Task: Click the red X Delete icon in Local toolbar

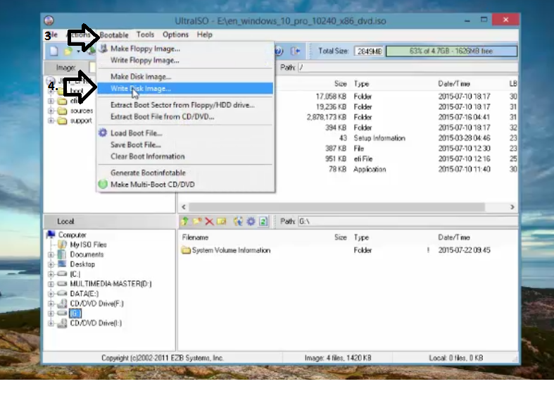Action: [209, 221]
